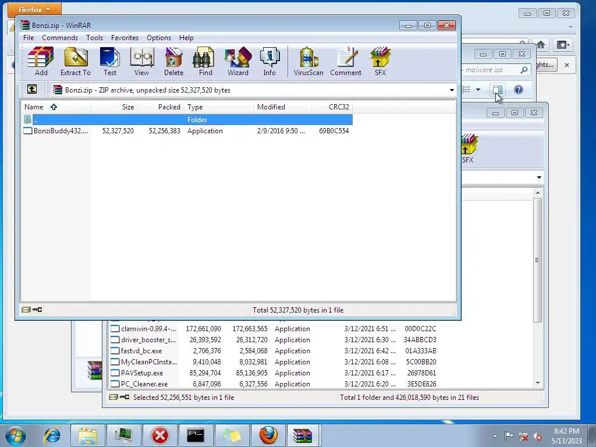The width and height of the screenshot is (596, 447).
Task: Select PAVSetup.exe in background archive
Action: click(x=273, y=373)
